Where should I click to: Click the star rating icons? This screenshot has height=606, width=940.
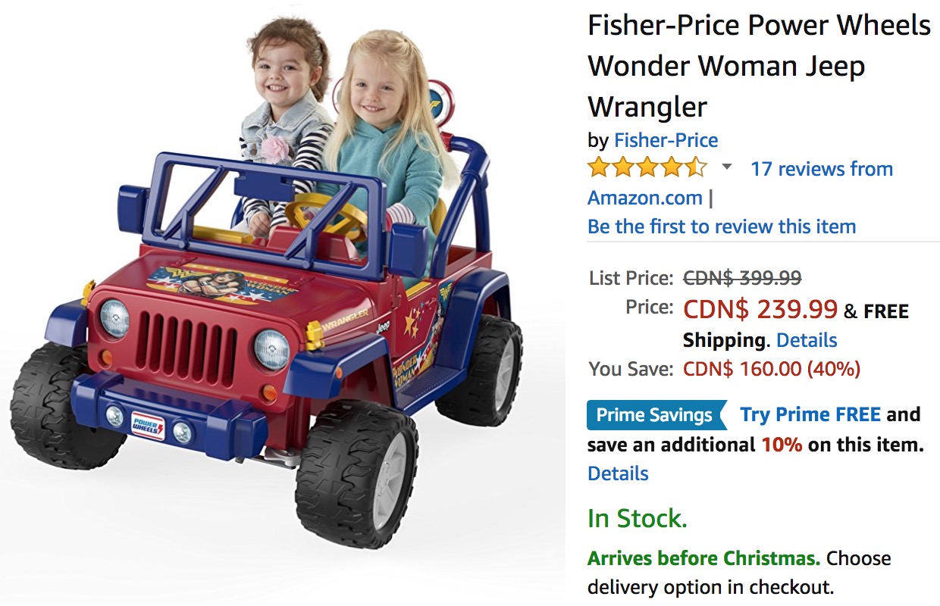[x=647, y=167]
